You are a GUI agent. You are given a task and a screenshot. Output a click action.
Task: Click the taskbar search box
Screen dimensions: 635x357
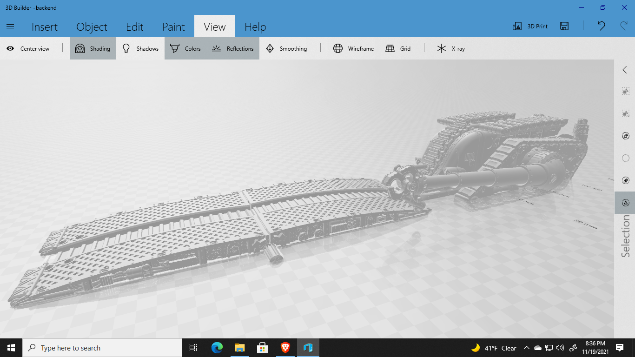(102, 348)
